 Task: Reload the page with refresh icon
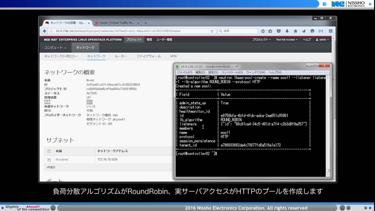coord(212,31)
